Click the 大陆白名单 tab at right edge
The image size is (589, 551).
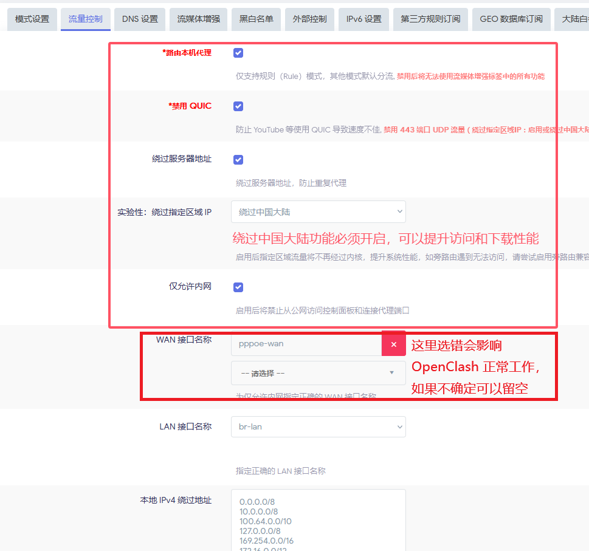(573, 19)
